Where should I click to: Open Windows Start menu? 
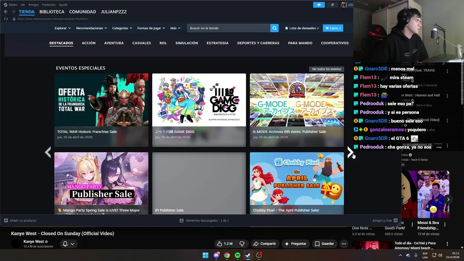pyautogui.click(x=206, y=255)
